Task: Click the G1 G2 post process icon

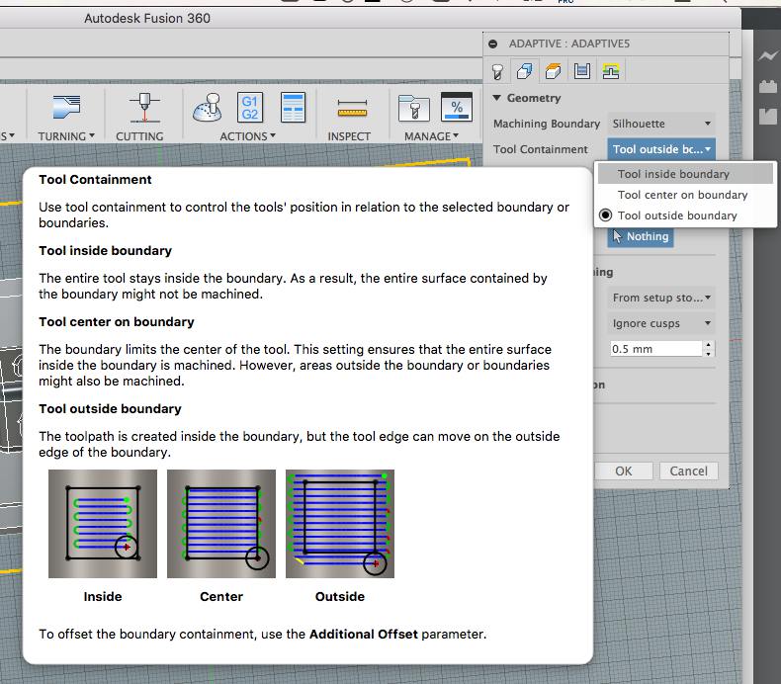Action: (249, 107)
